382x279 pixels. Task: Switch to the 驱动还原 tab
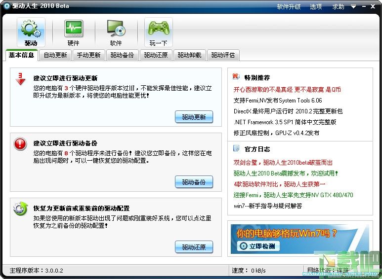pyautogui.click(x=156, y=55)
